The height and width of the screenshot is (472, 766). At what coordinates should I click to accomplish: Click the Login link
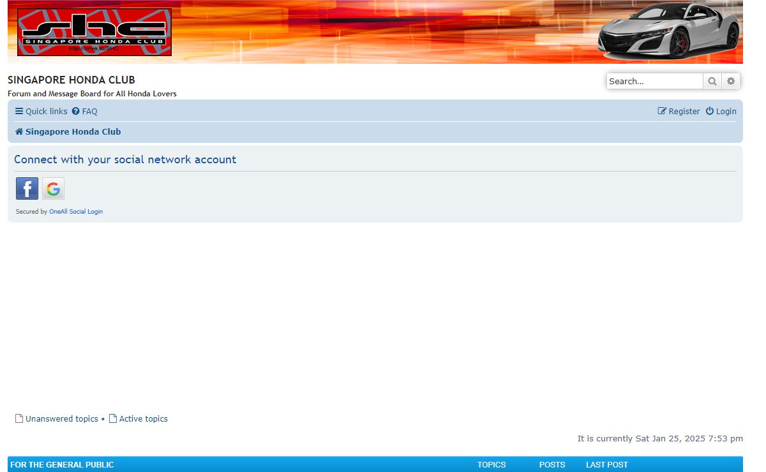(x=721, y=111)
